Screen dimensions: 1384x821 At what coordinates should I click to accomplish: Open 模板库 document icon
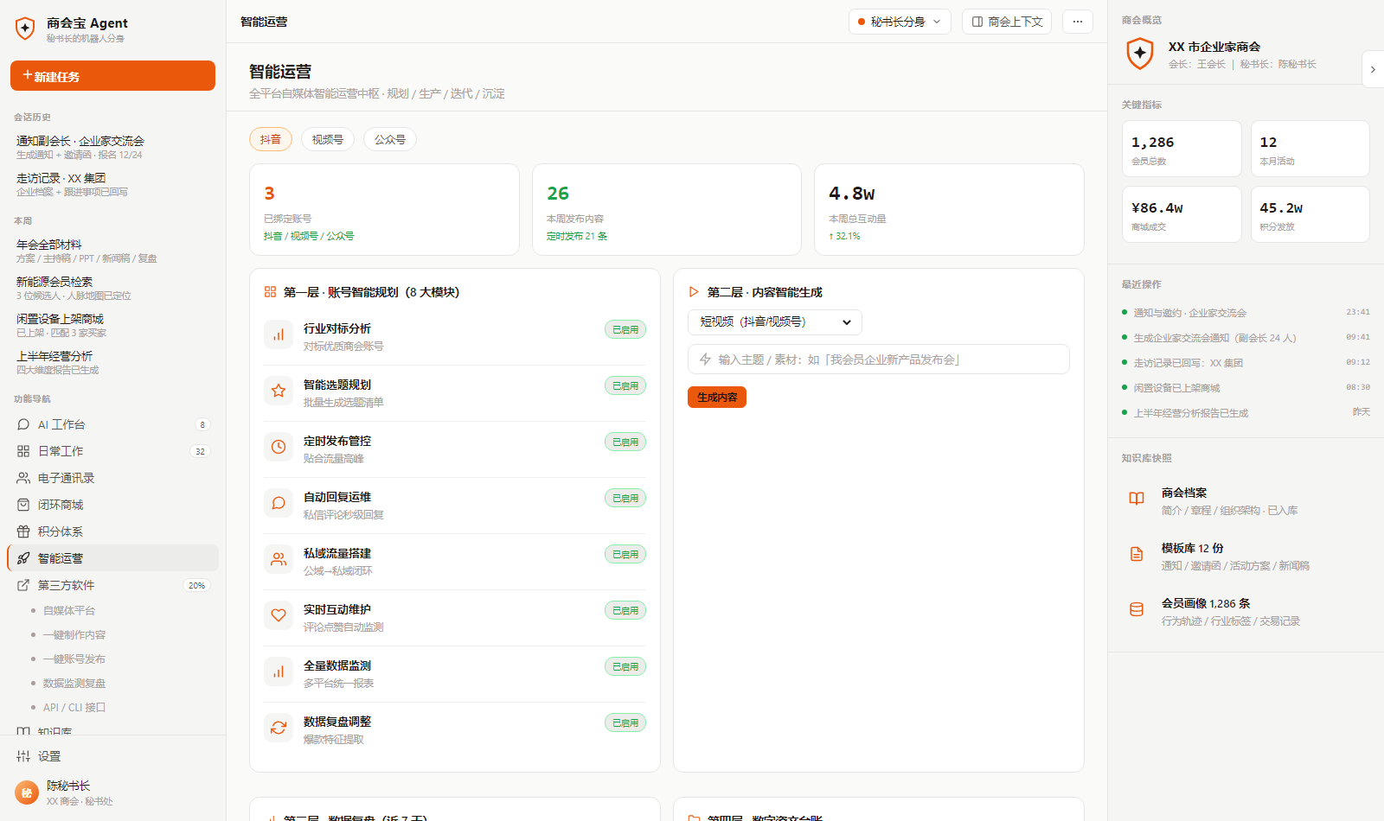pyautogui.click(x=1137, y=554)
